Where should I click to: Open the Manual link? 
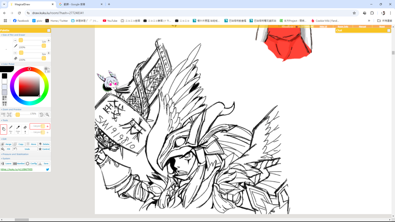[x=362, y=26]
